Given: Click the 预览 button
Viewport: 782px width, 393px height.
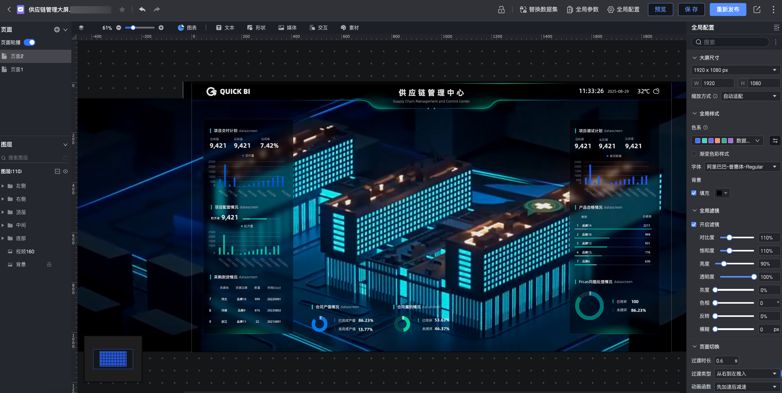Looking at the screenshot, I should pyautogui.click(x=660, y=10).
